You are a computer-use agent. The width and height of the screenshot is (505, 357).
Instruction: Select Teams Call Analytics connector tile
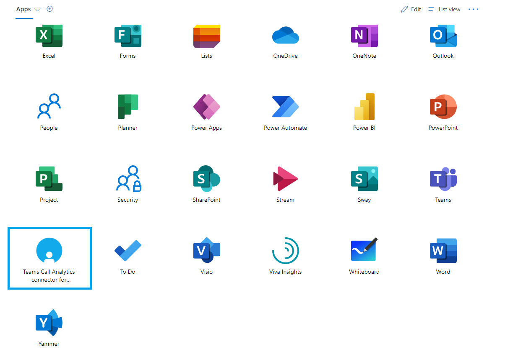(49, 258)
